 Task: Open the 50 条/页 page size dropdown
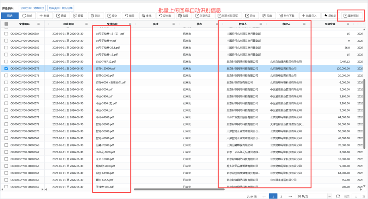point(314,197)
